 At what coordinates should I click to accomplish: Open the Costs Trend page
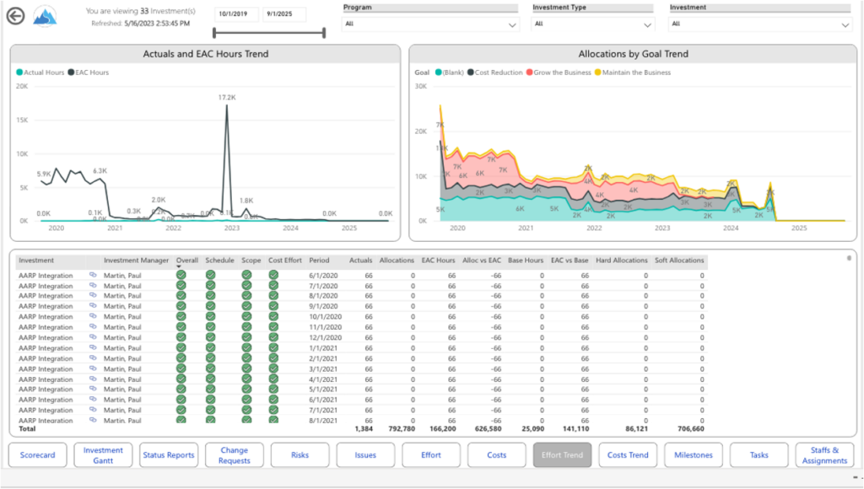628,455
